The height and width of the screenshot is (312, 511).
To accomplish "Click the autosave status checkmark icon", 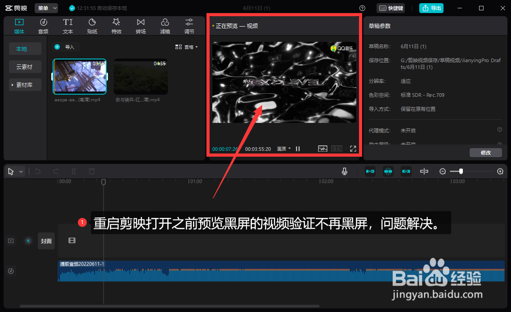I will pyautogui.click(x=72, y=8).
